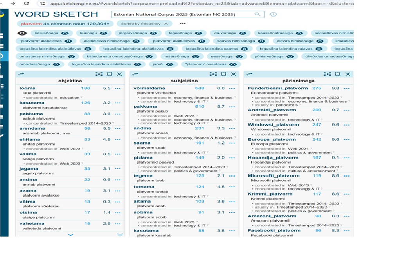The image size is (414, 253).
Task: Click the search magnifier in corpus box
Action: tap(257, 14)
